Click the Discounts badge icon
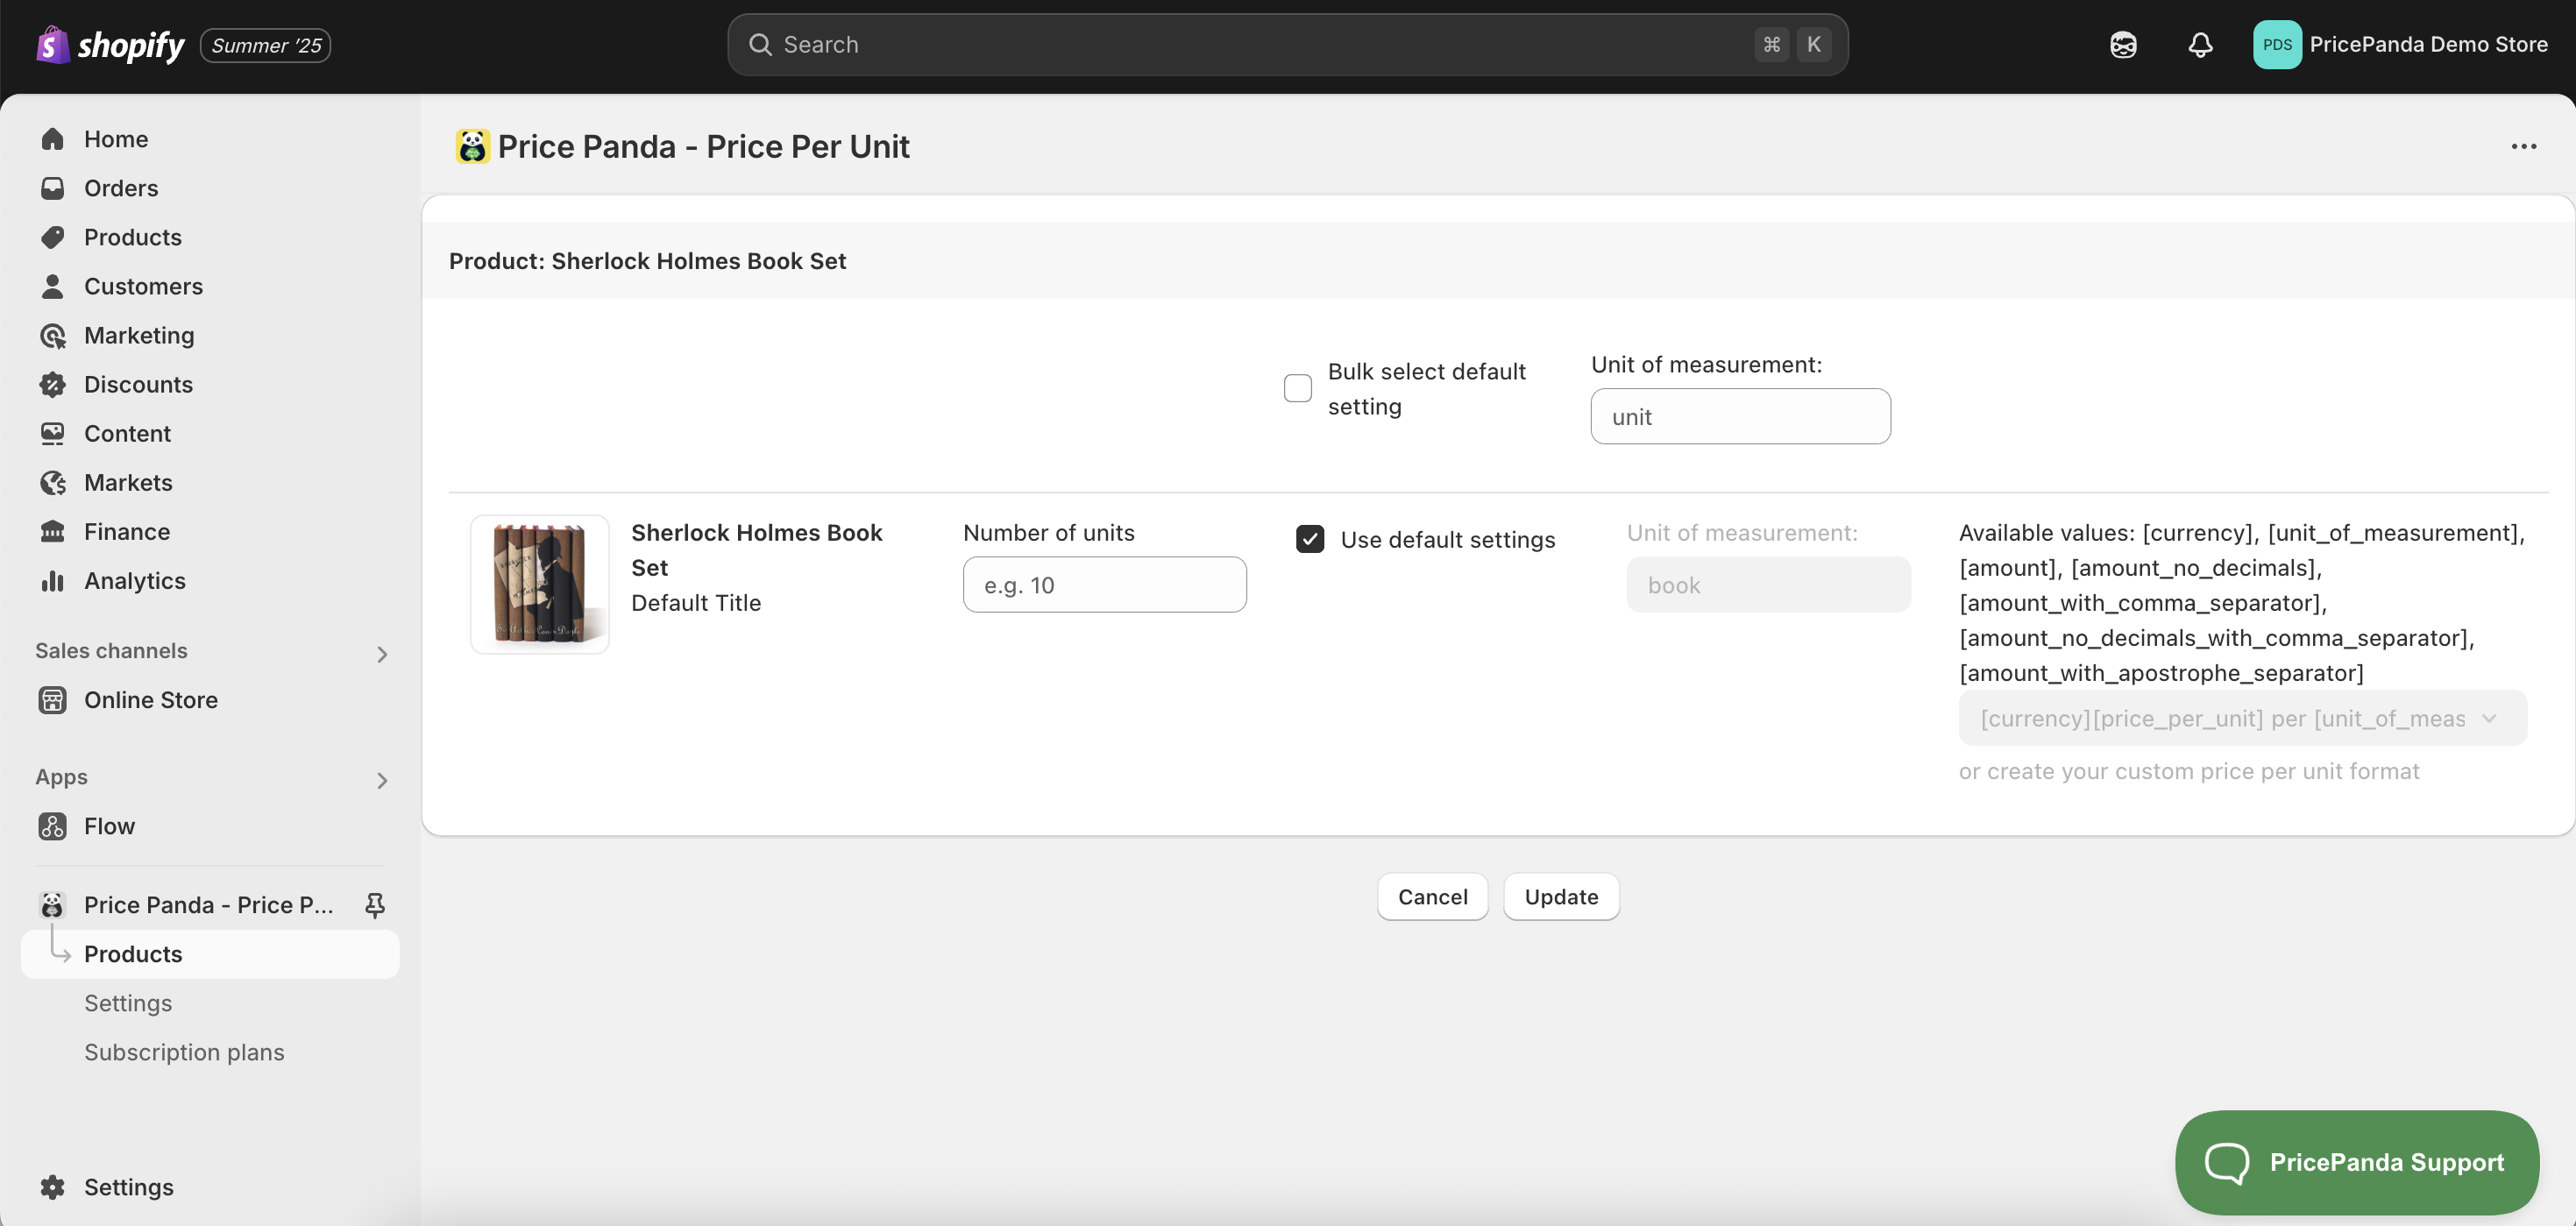The width and height of the screenshot is (2576, 1226). pos(53,384)
